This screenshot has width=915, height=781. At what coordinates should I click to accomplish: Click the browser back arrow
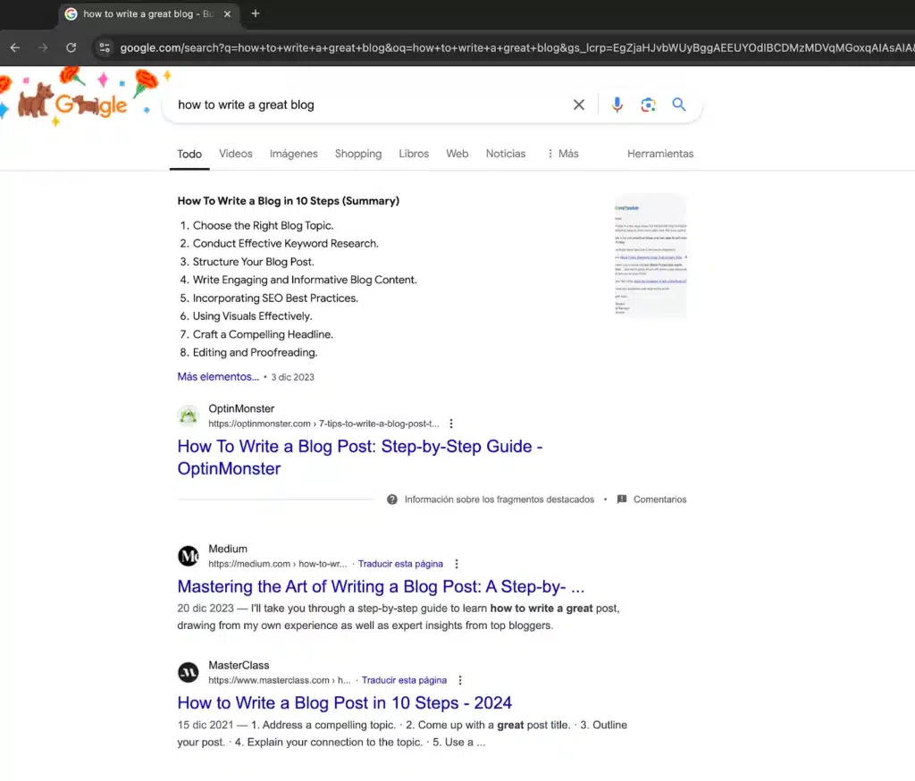coord(15,48)
